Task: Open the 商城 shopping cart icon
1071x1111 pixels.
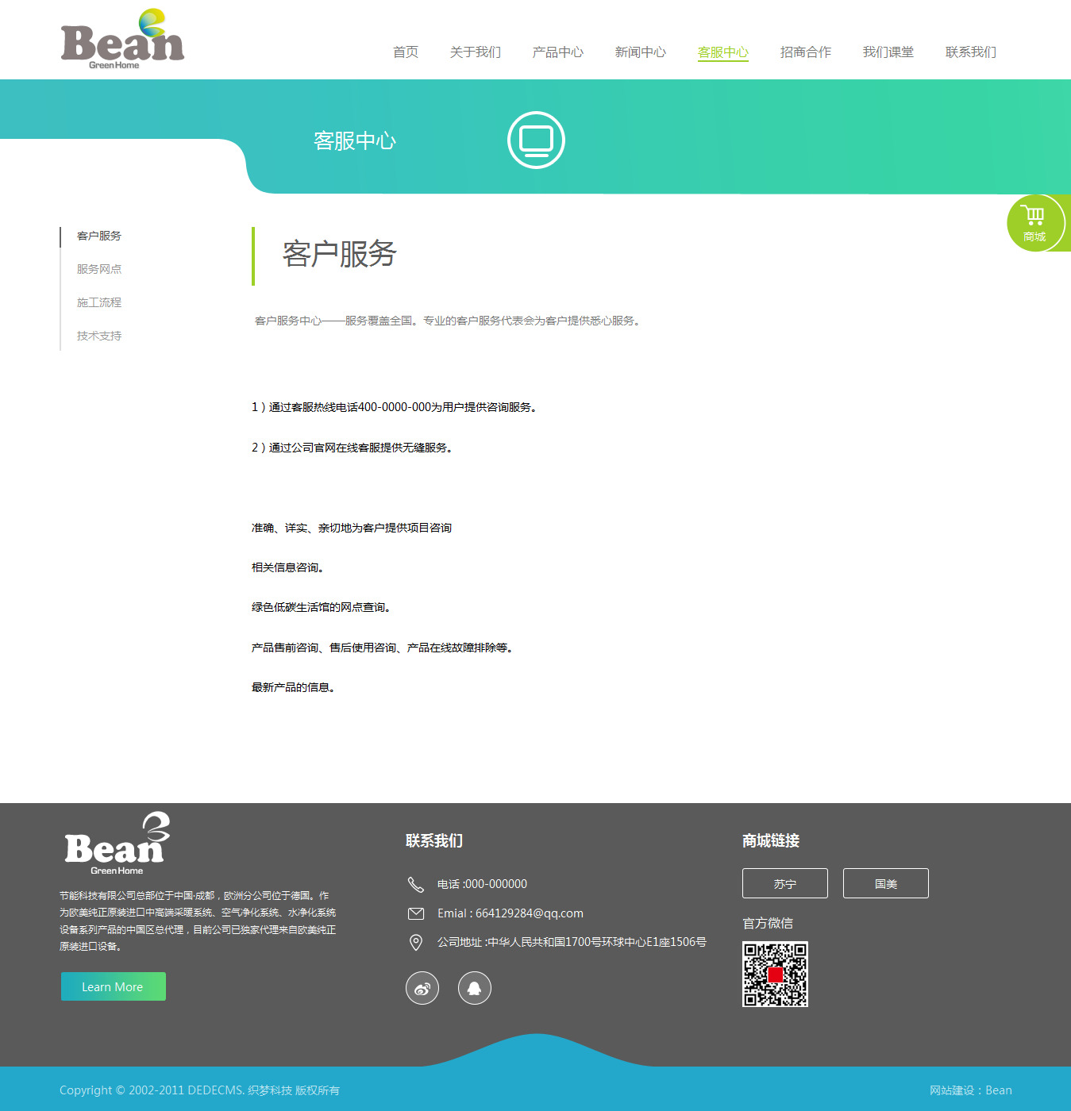Action: pos(1034,223)
